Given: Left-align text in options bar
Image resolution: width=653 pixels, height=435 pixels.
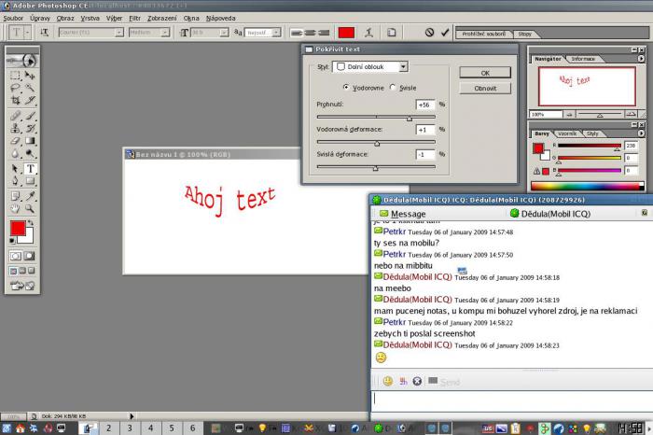Looking at the screenshot, I should click(296, 33).
